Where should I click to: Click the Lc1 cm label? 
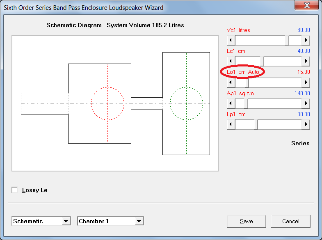click(236, 51)
